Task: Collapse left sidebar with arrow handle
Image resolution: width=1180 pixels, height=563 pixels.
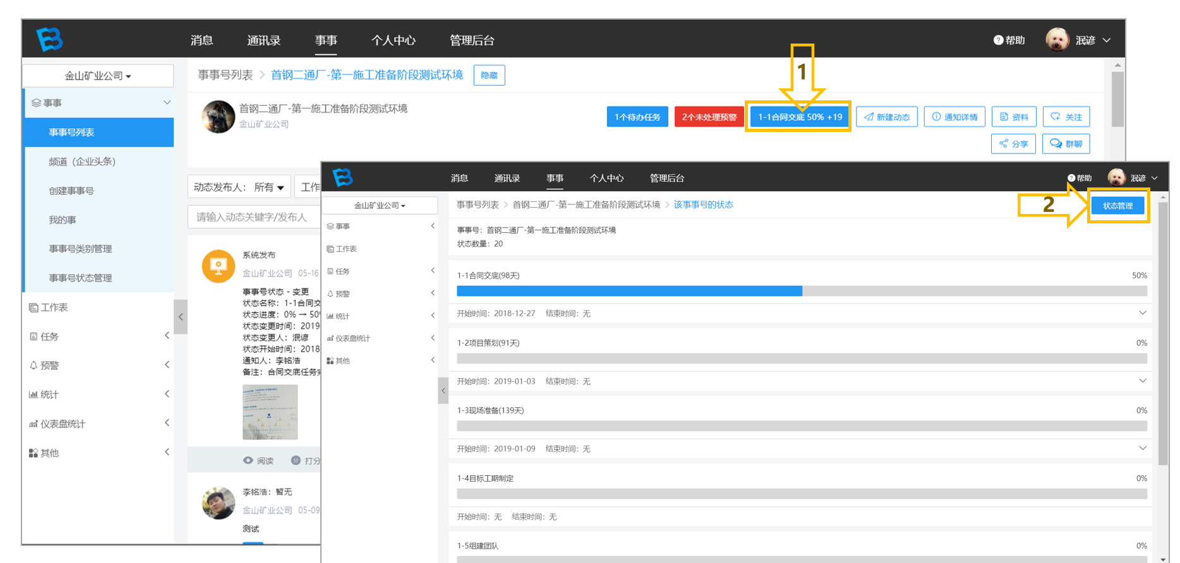Action: coord(181,317)
